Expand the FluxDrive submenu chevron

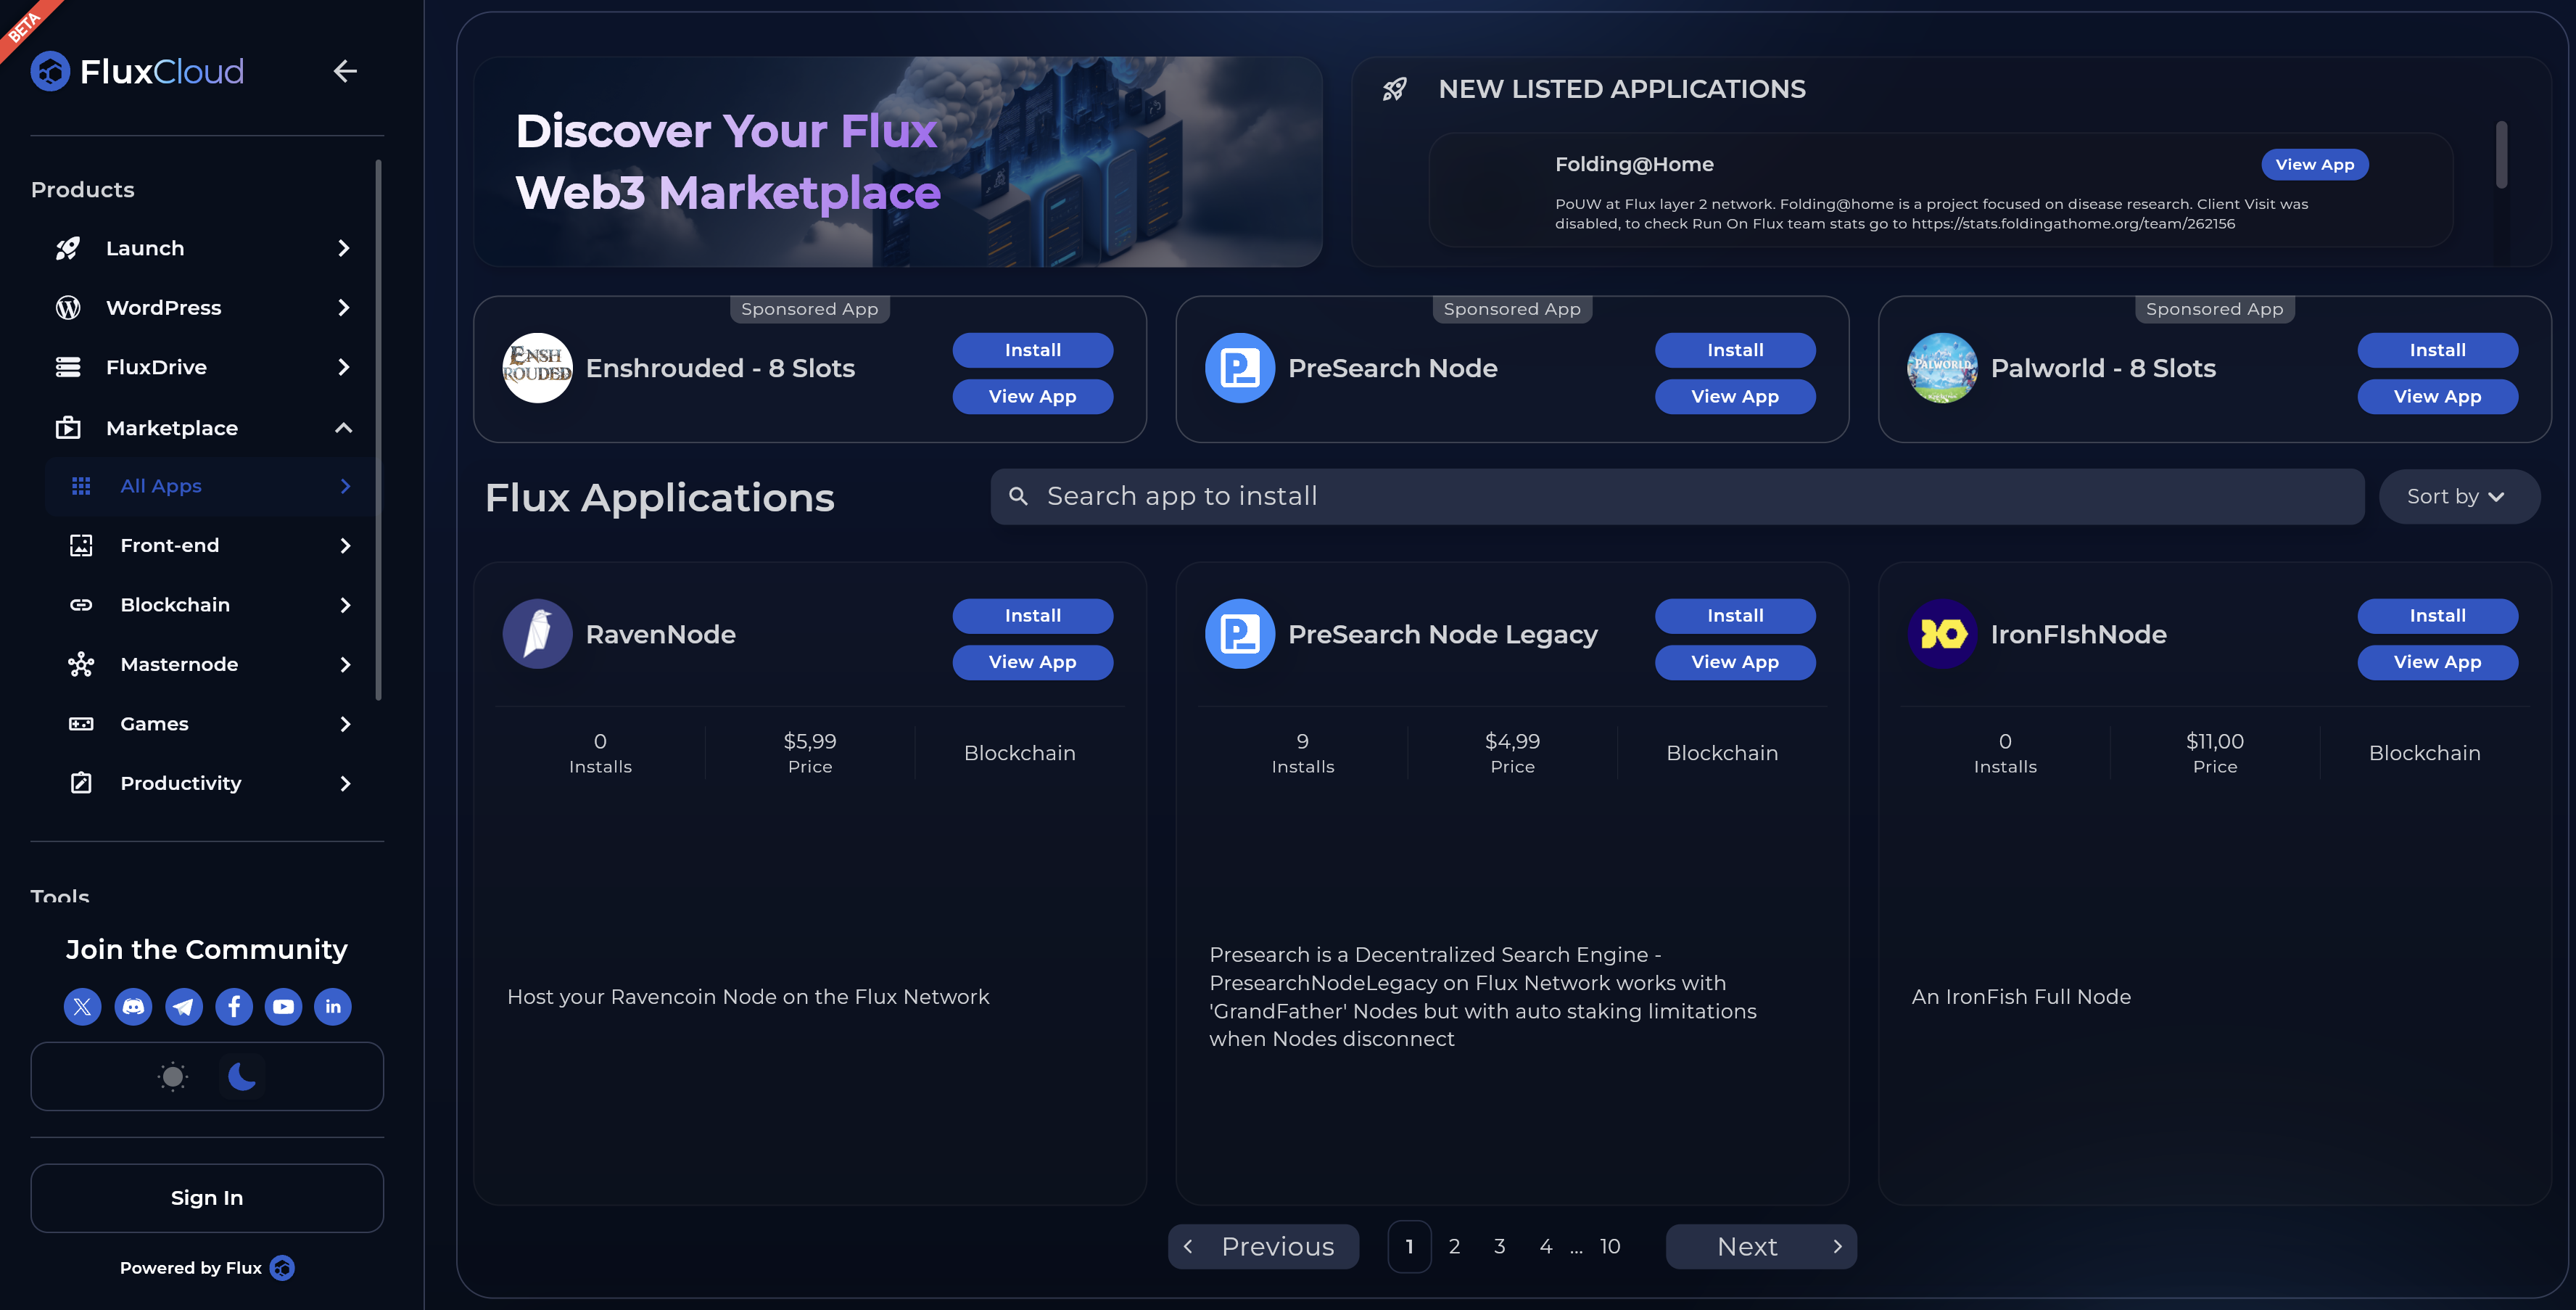click(x=344, y=367)
